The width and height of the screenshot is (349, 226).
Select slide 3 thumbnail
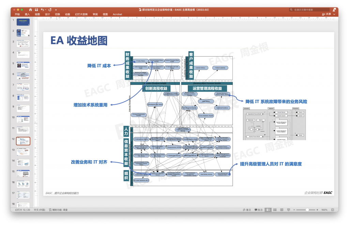tap(23, 44)
